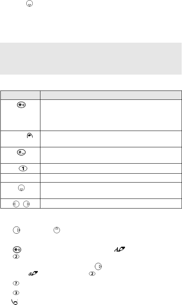
Task: Select the hash-space key icon in the table
Action: pos(21,152)
